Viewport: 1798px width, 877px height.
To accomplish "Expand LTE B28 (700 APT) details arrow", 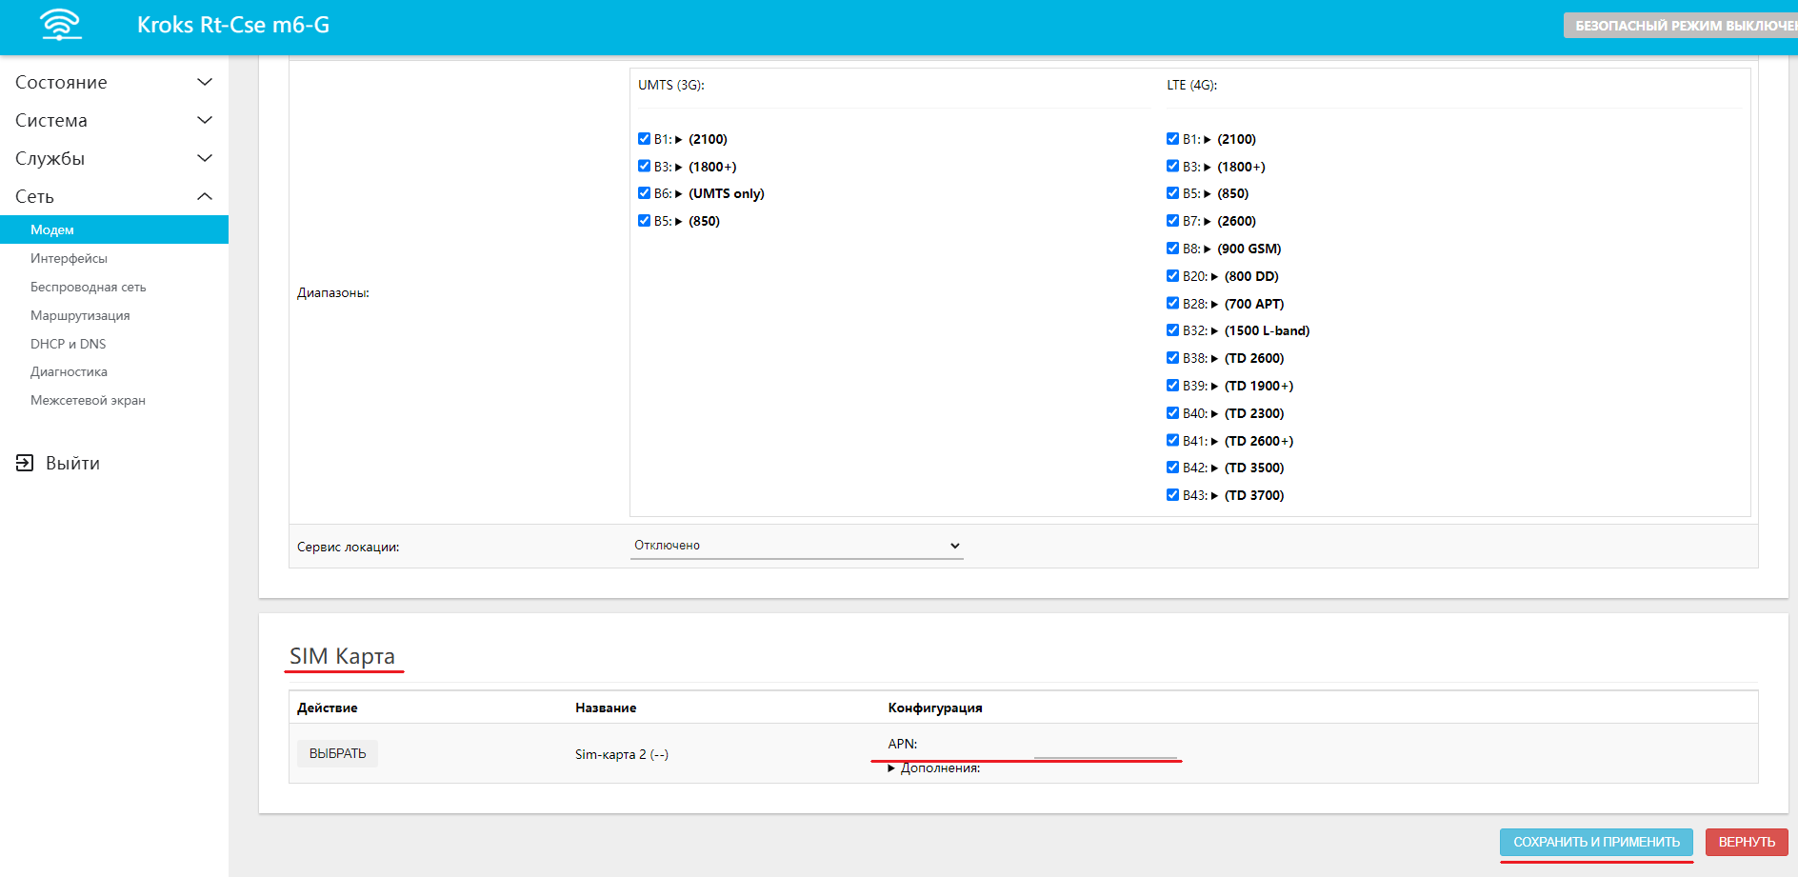I will tap(1214, 305).
